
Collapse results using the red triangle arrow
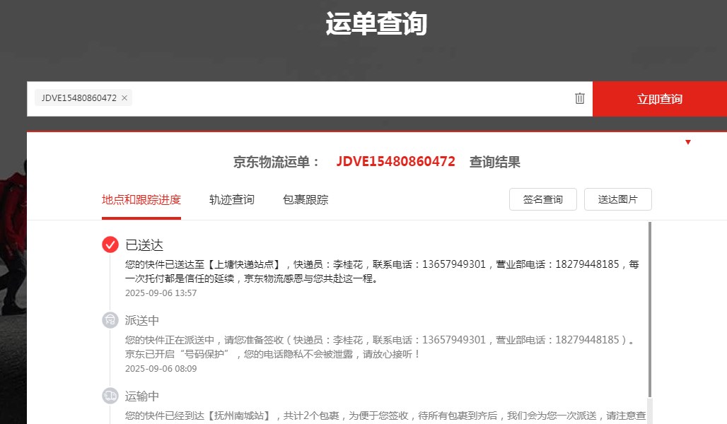point(687,142)
